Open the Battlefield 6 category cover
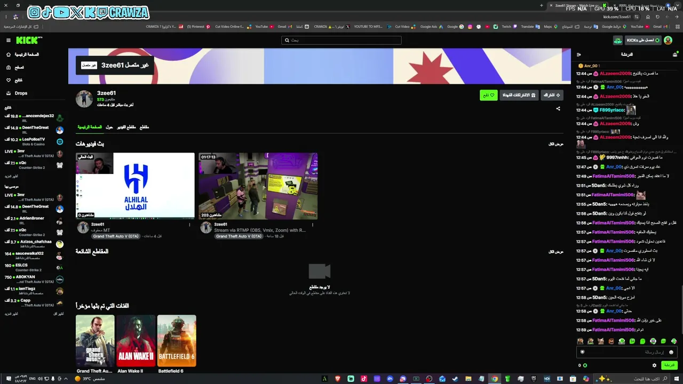This screenshot has width=683, height=384. 177,341
